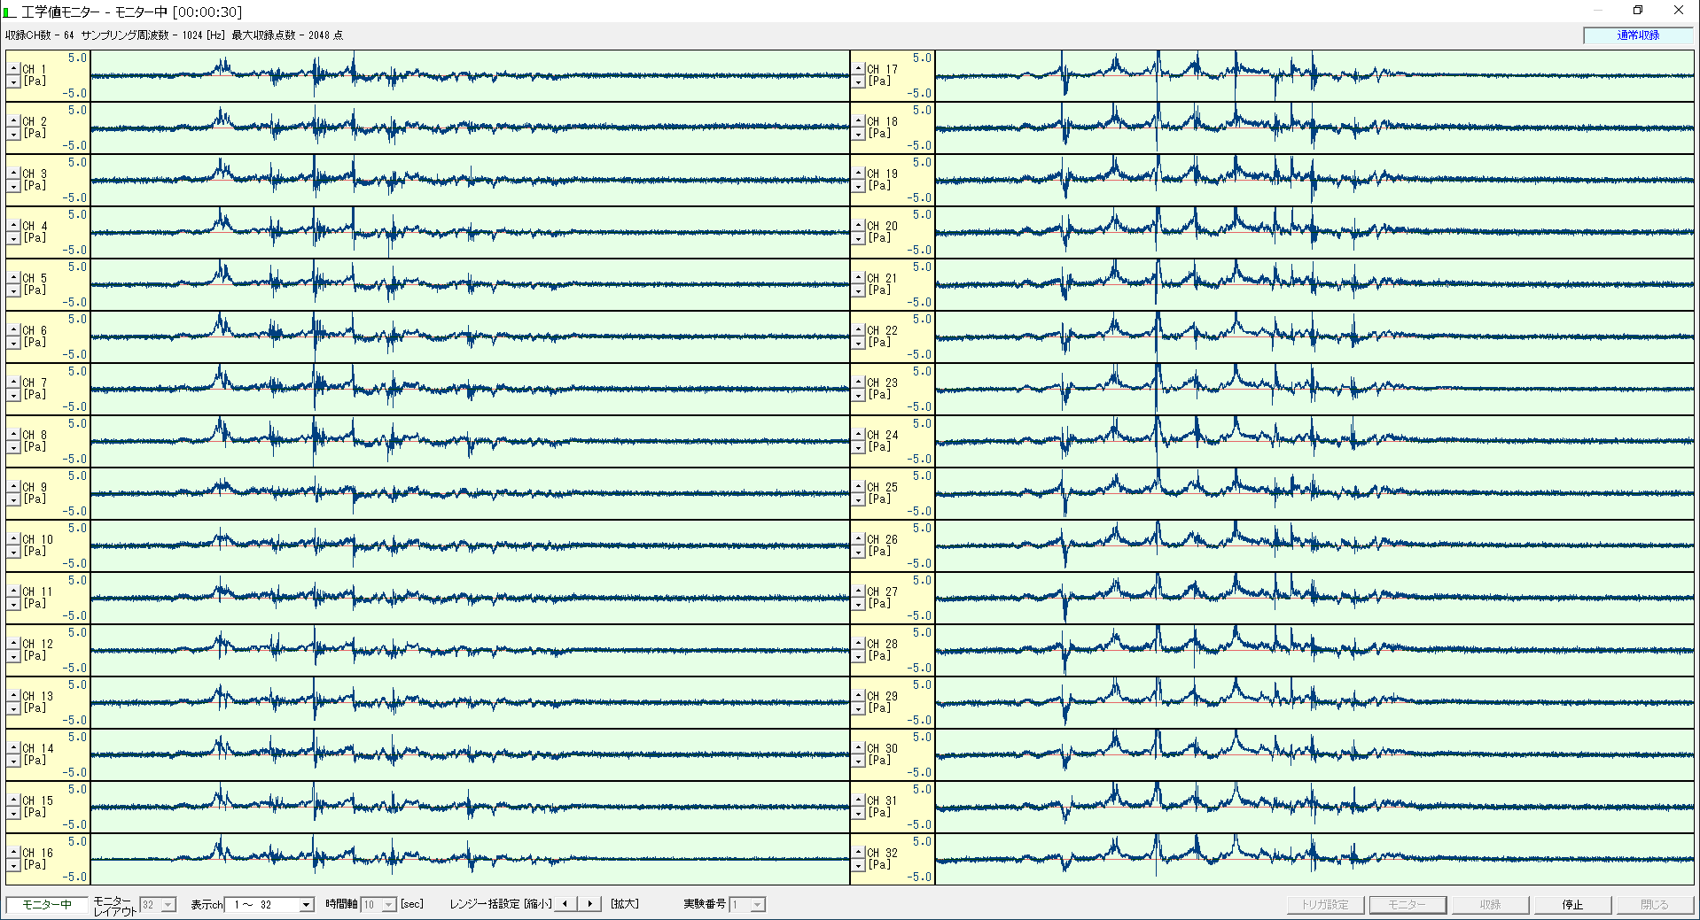Click the サンプリング周波数 - 1024 [Hz] text
Image resolution: width=1700 pixels, height=920 pixels.
(x=152, y=35)
